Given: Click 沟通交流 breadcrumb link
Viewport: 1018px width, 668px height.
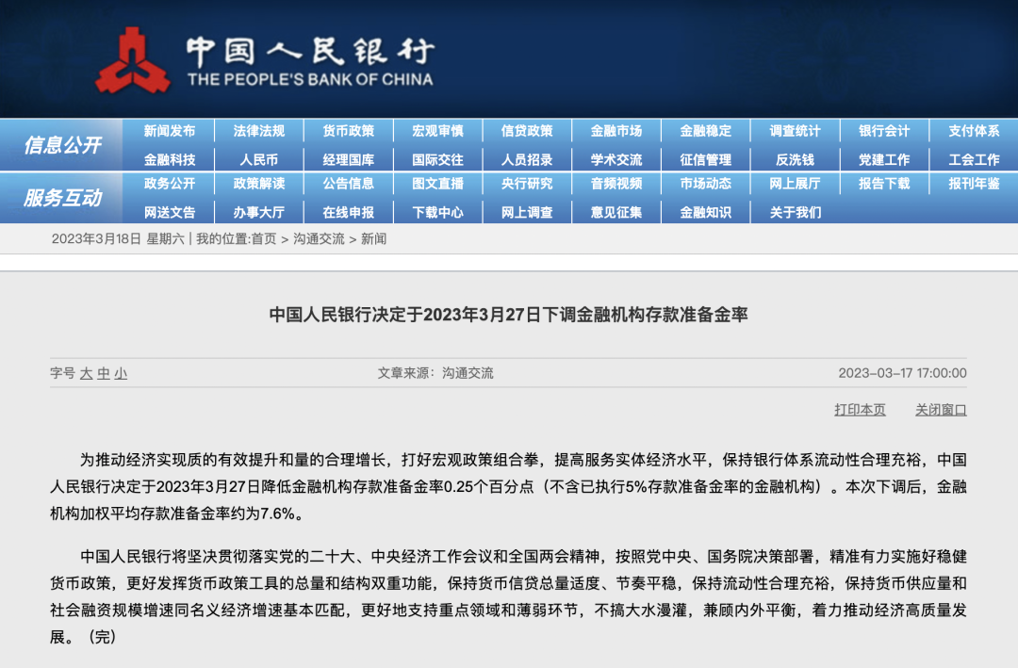Looking at the screenshot, I should coord(319,239).
